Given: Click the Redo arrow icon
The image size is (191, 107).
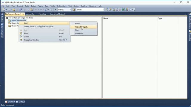Looking at the screenshot, I should pyautogui.click(x=41, y=10).
